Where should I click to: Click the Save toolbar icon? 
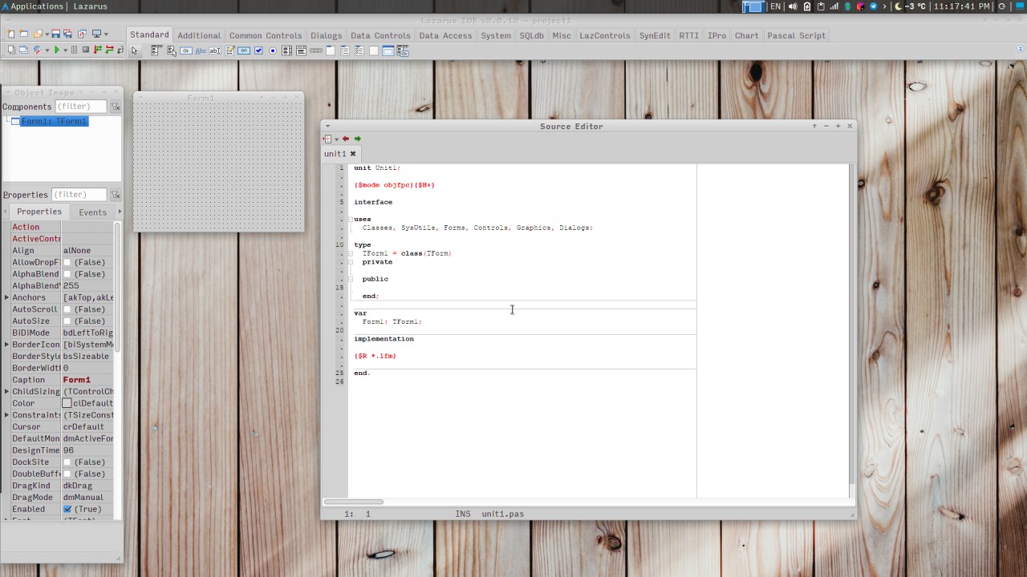56,34
